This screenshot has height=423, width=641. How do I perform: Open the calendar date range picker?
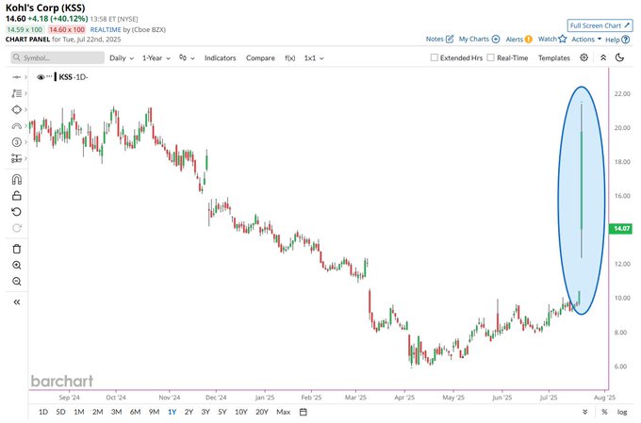point(303,412)
